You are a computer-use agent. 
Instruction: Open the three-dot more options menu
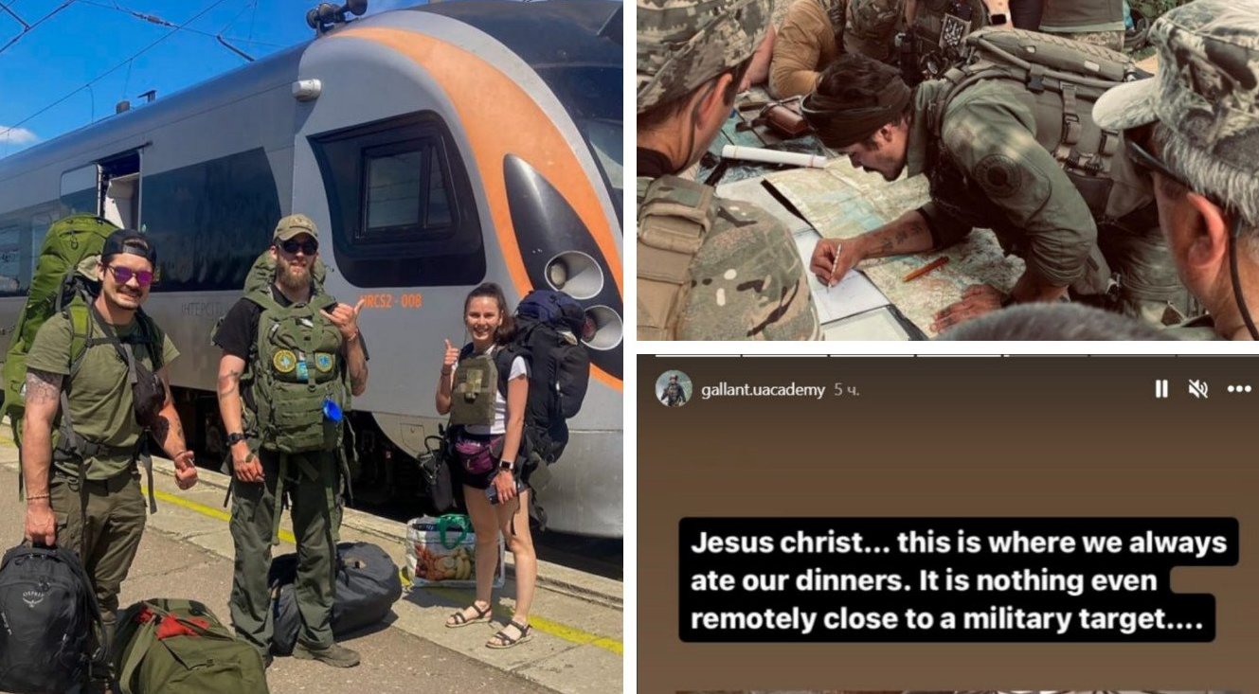[1239, 389]
